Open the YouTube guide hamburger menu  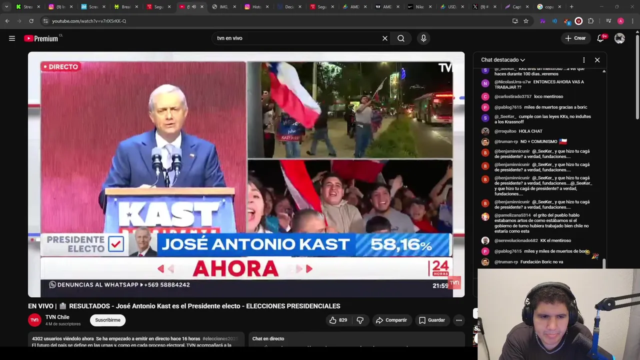point(12,38)
